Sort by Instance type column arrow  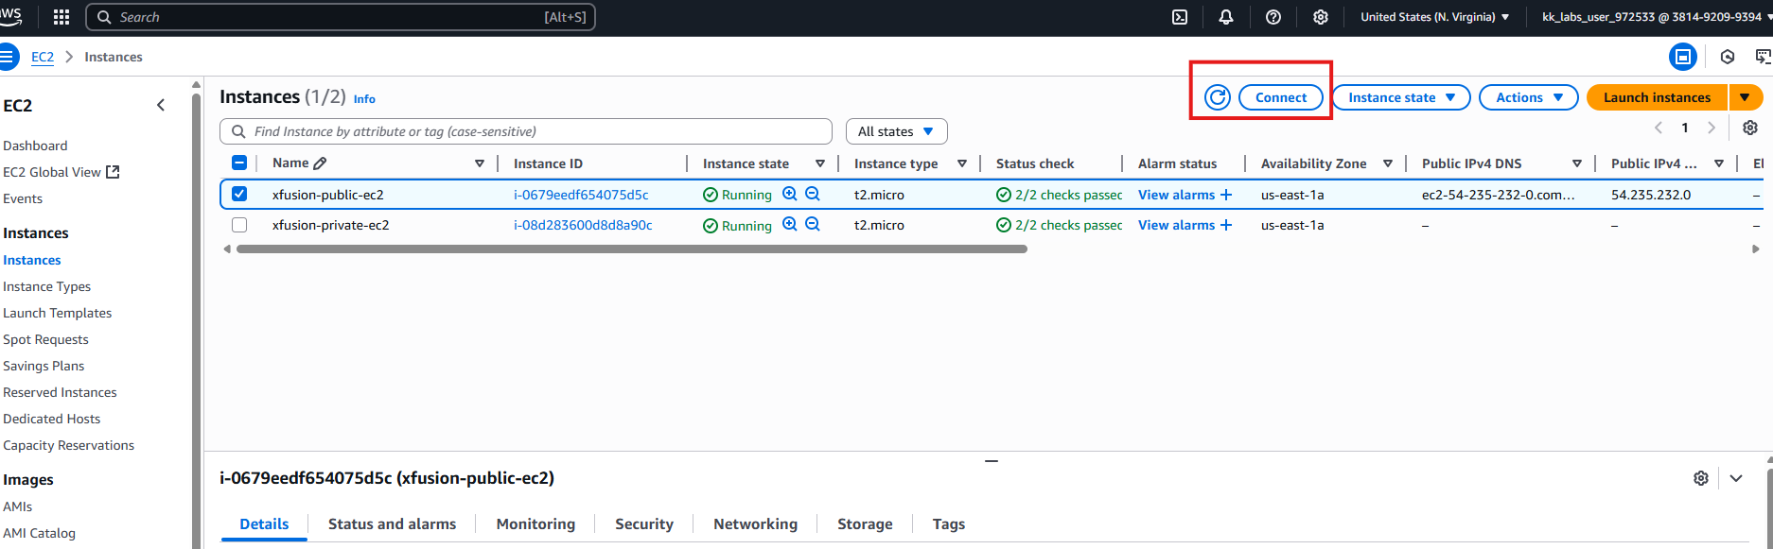point(962,163)
